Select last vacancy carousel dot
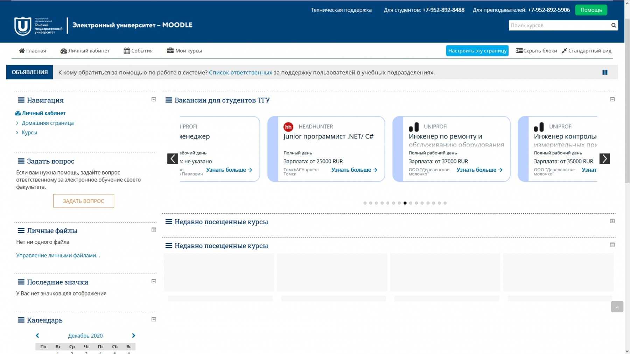 [x=445, y=203]
